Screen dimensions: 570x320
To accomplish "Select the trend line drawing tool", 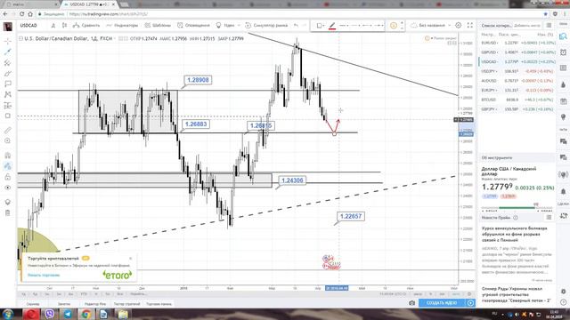I will pyautogui.click(x=8, y=52).
